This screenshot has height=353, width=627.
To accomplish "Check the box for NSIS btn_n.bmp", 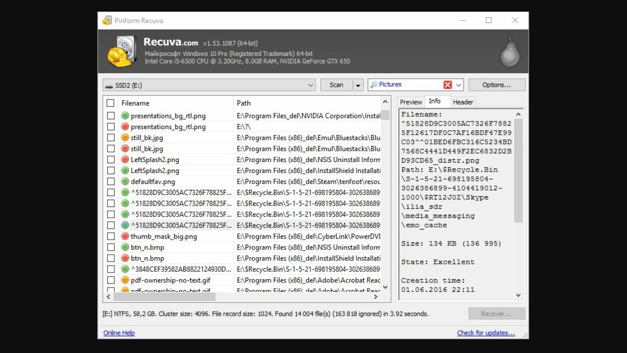I will coord(111,247).
